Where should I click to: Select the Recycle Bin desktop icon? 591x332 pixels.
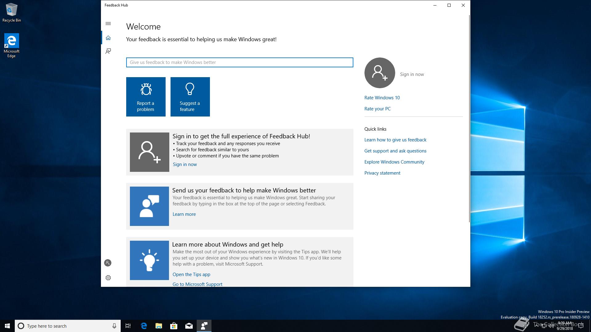(x=12, y=13)
